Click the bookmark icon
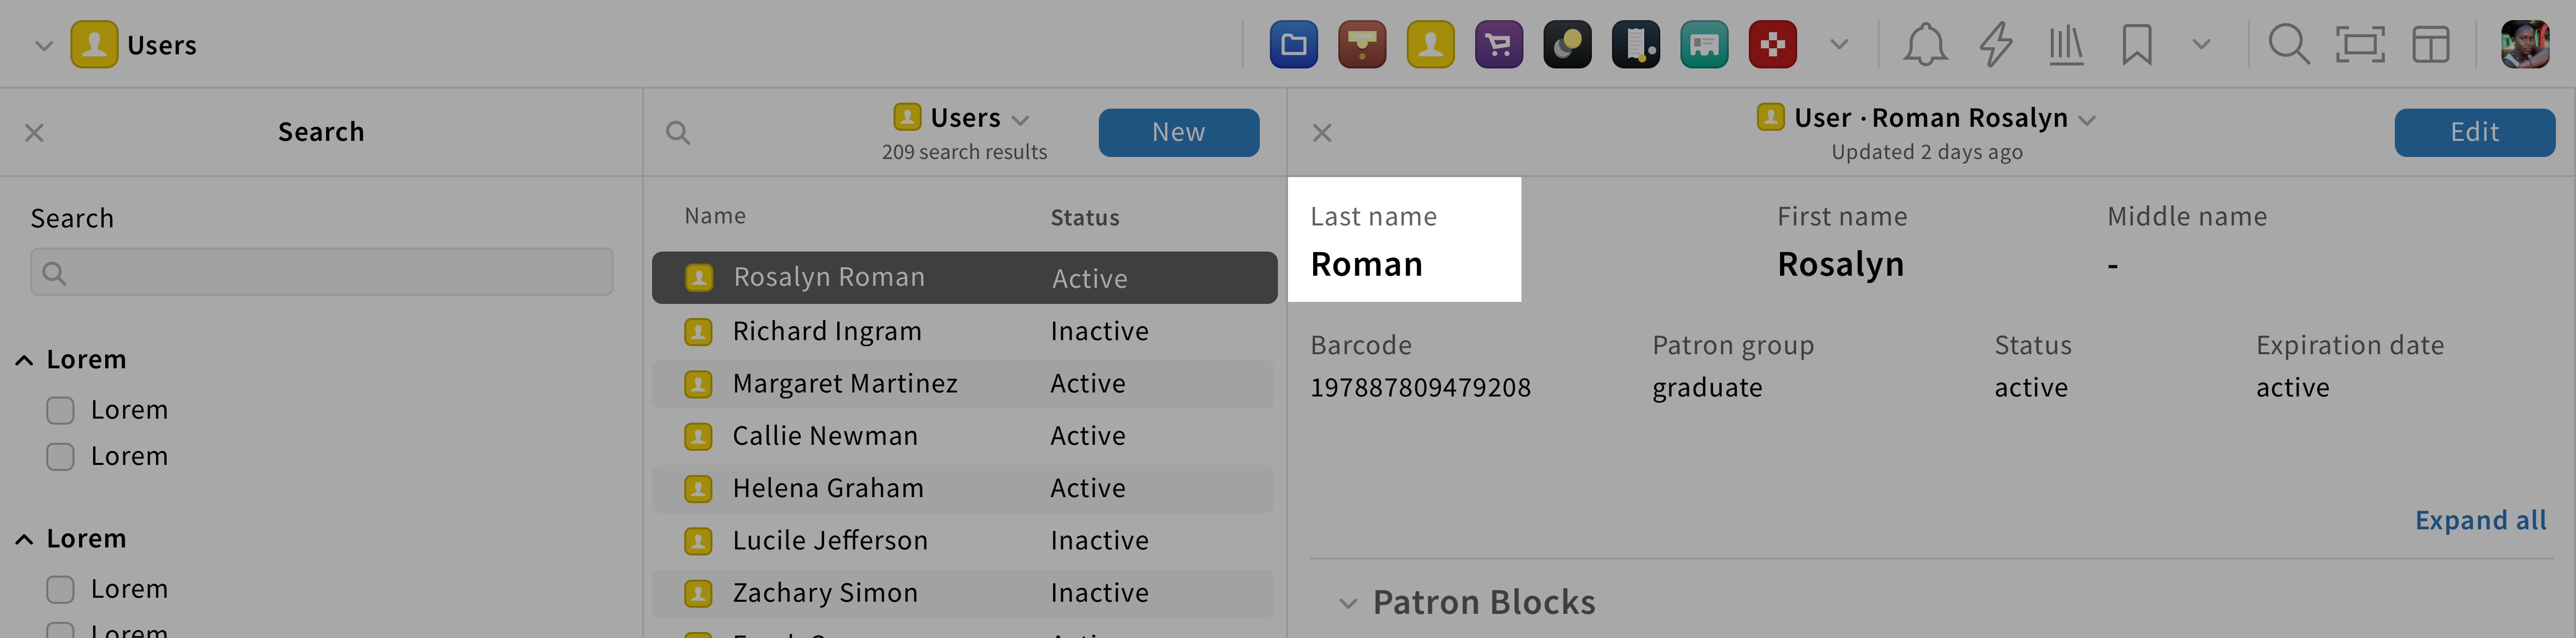The width and height of the screenshot is (2576, 638). (2136, 45)
